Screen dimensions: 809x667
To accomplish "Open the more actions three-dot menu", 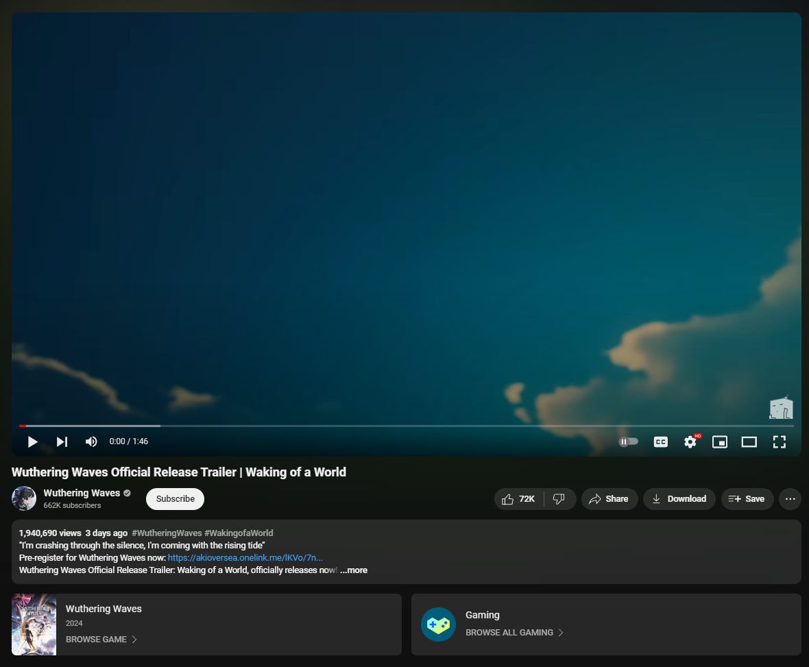I will click(790, 499).
